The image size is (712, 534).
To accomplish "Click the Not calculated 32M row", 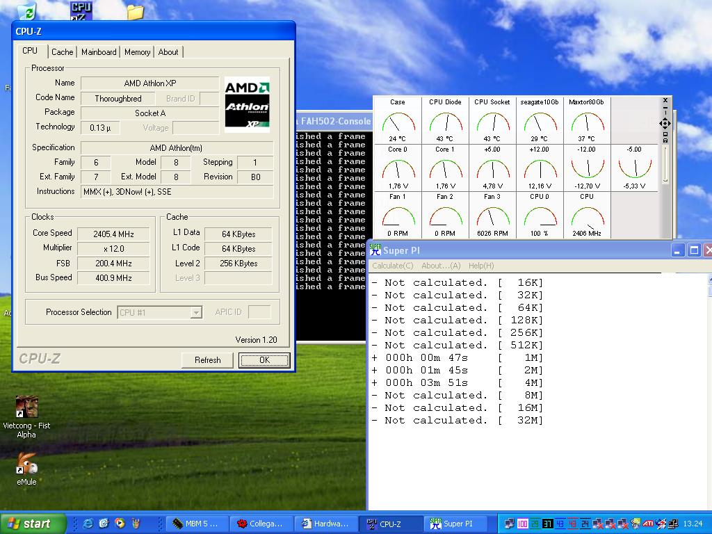I will [458, 421].
